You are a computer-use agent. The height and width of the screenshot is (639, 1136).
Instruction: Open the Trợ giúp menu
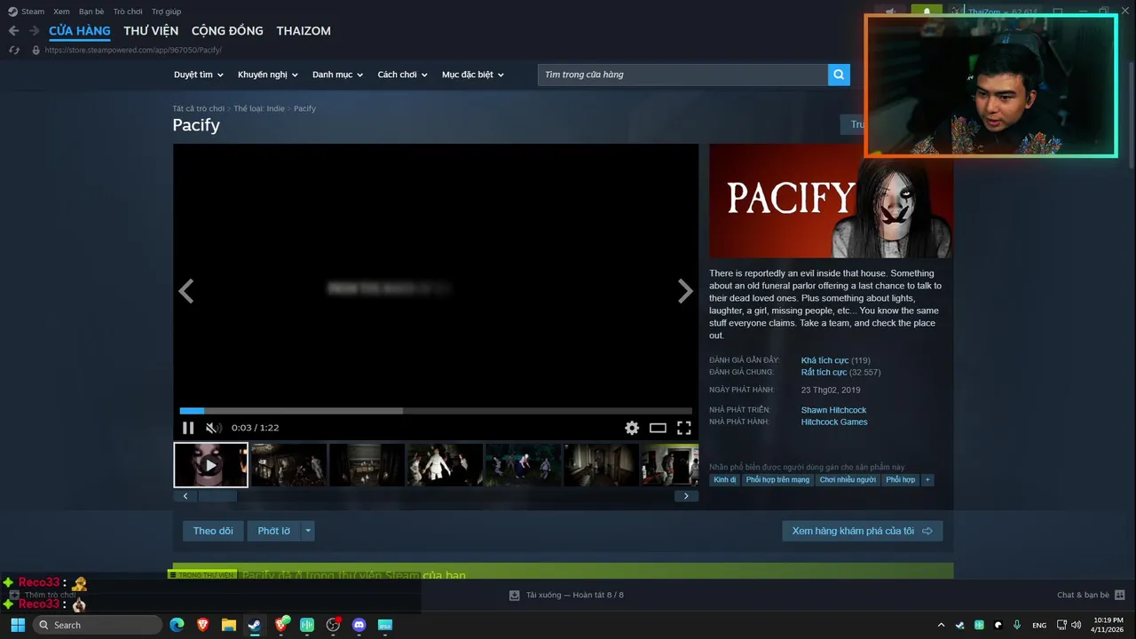pyautogui.click(x=166, y=12)
